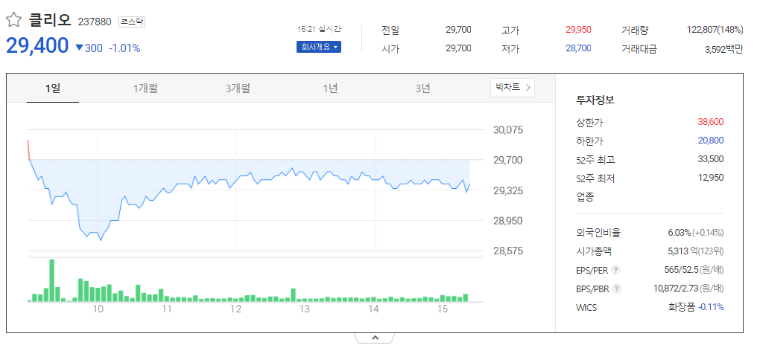Screen dimensions: 760x348
Task: Switch to the 3개월 chart tab
Action: [x=238, y=88]
